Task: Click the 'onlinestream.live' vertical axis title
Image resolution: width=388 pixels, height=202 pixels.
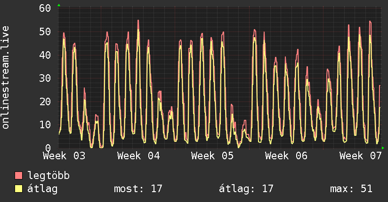Action: pos(6,78)
